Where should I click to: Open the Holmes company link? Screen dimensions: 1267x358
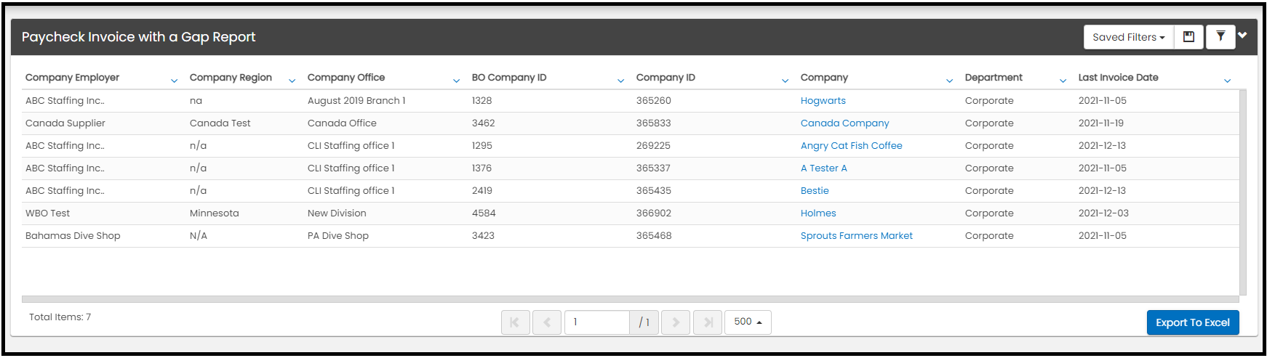click(818, 213)
